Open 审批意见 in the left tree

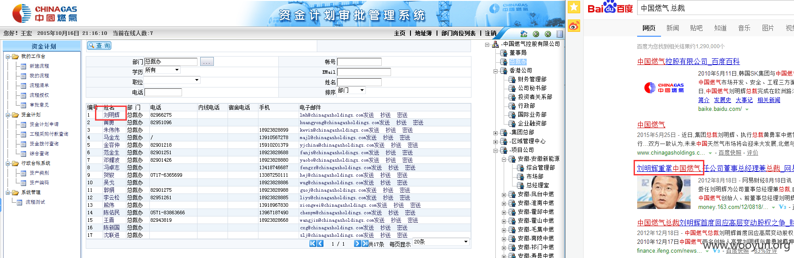39,105
